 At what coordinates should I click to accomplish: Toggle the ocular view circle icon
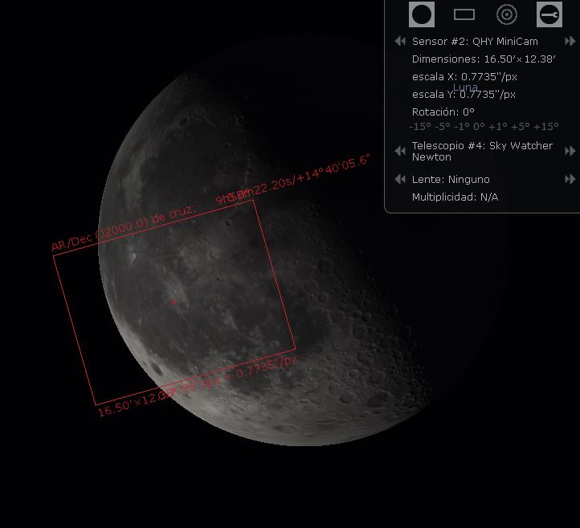(x=422, y=14)
